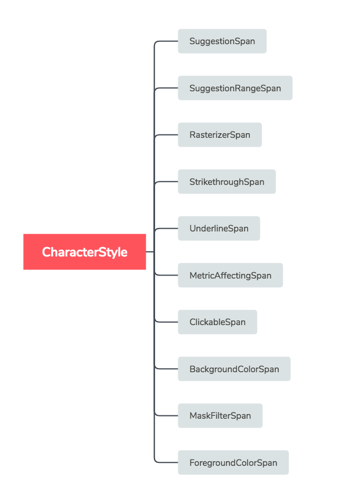Select the SuggestionRangeSpan node

235,88
